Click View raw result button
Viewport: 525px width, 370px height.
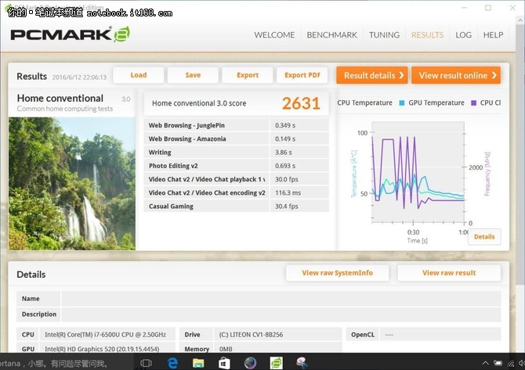point(449,273)
